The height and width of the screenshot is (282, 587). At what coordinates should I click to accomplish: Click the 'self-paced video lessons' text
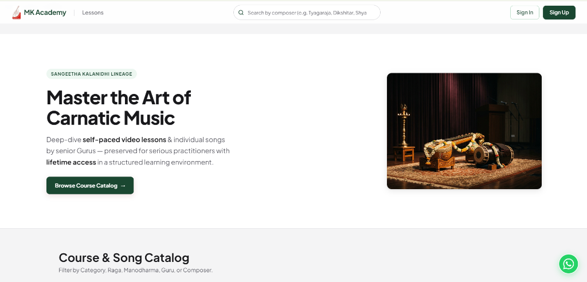[x=124, y=140]
